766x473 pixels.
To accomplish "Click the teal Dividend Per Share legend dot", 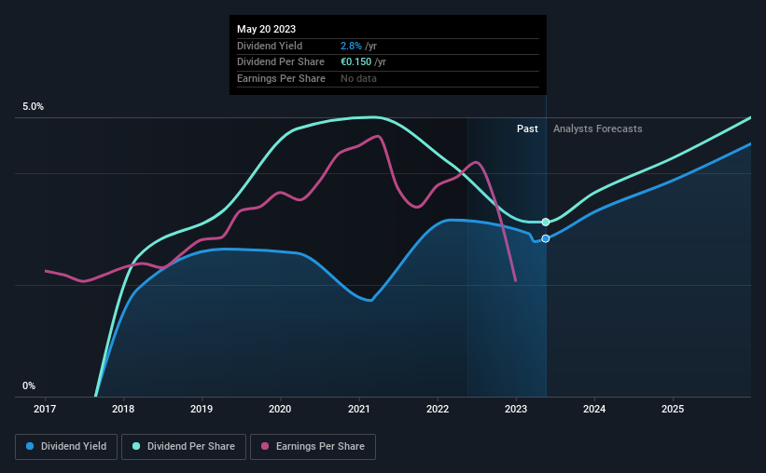I will pyautogui.click(x=136, y=446).
